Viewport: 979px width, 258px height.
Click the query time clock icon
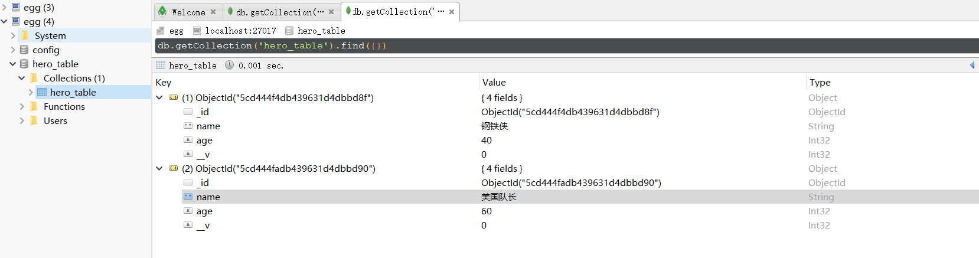[x=229, y=65]
